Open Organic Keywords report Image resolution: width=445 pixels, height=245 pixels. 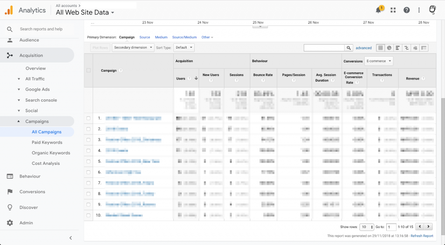point(51,153)
